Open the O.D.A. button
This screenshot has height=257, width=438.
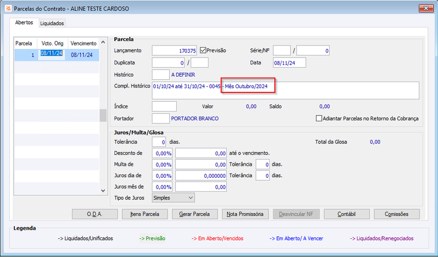click(x=95, y=214)
